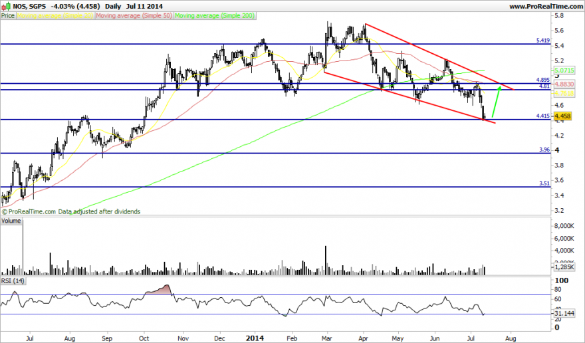This screenshot has height=343, width=585.
Task: Select the 3.51 support line label
Action: (544, 183)
